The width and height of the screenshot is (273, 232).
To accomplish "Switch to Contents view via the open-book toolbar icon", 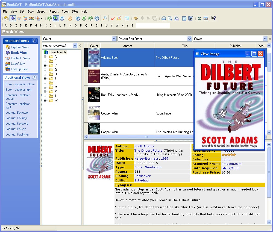I will pyautogui.click(x=19, y=18).
